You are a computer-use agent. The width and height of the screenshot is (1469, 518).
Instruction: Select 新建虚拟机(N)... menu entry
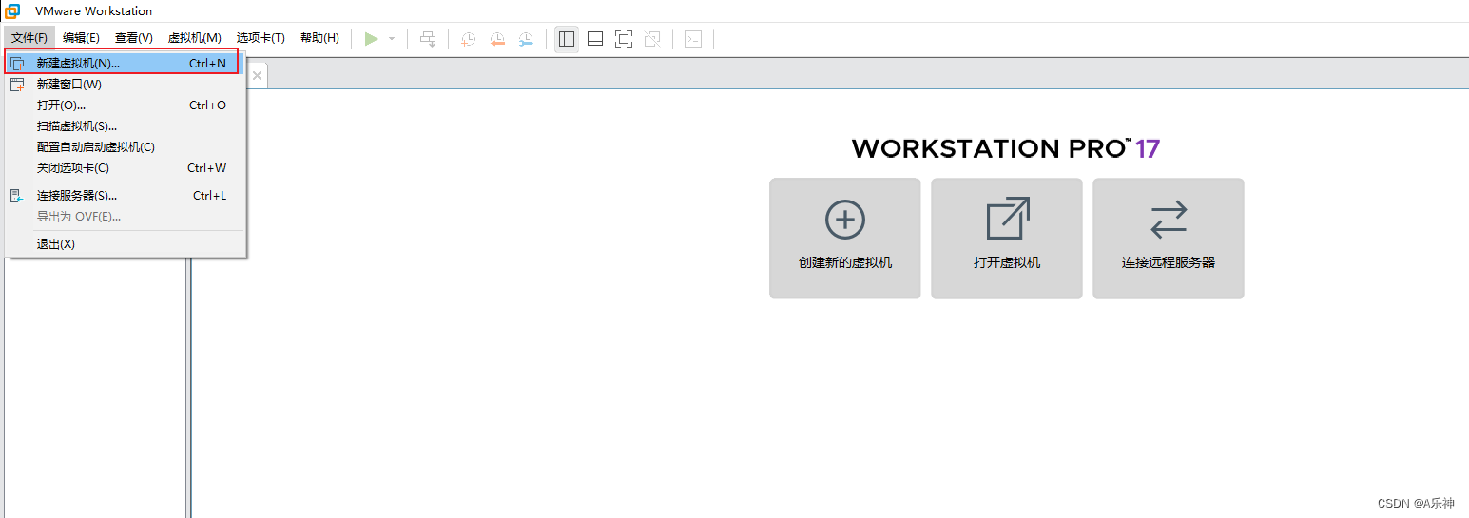click(122, 63)
